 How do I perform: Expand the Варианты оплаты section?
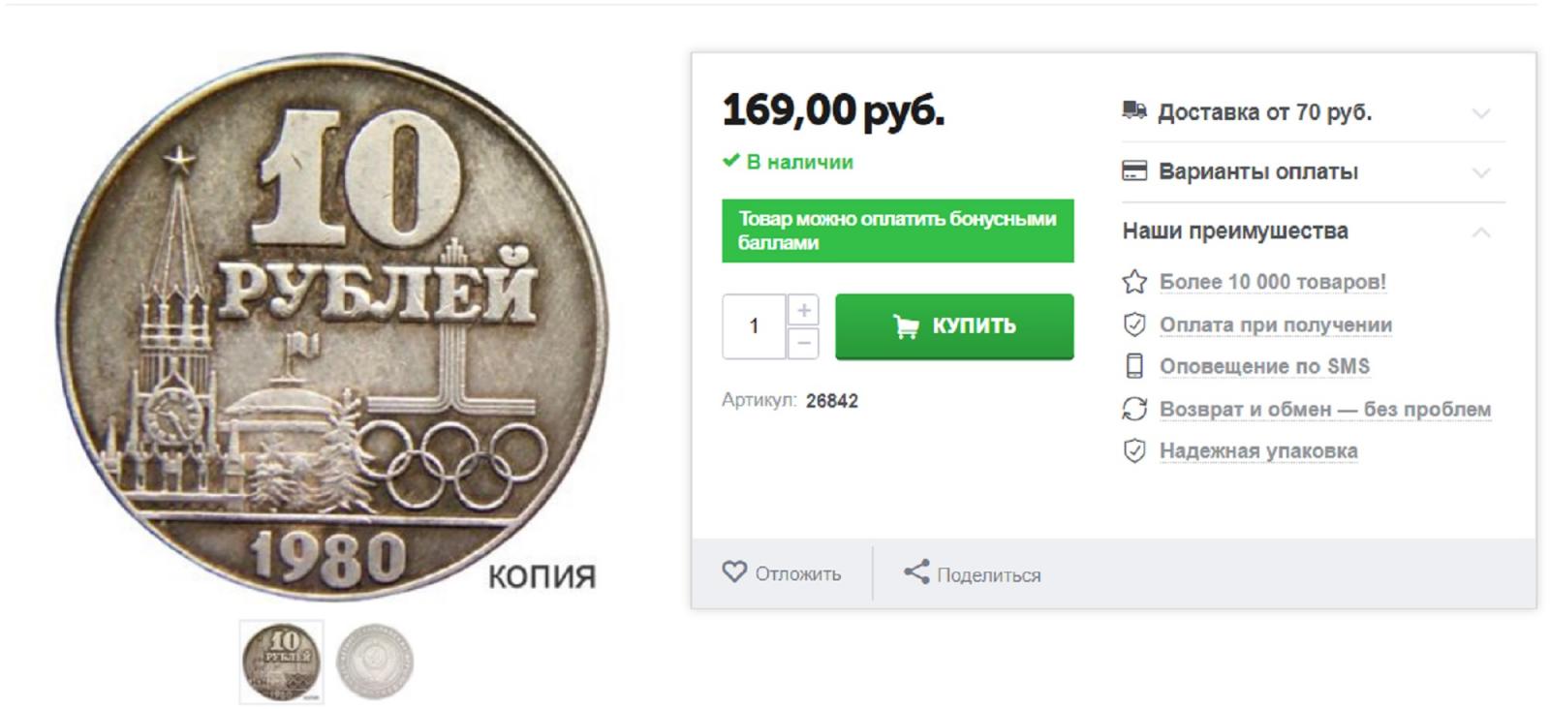click(1480, 173)
